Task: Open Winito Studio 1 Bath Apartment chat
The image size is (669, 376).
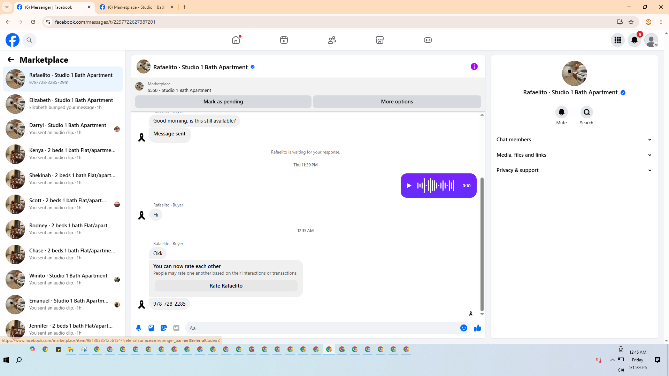Action: [x=63, y=280]
